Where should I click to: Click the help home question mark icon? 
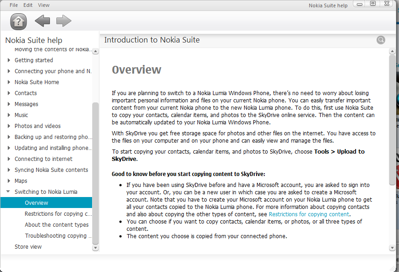(18, 21)
